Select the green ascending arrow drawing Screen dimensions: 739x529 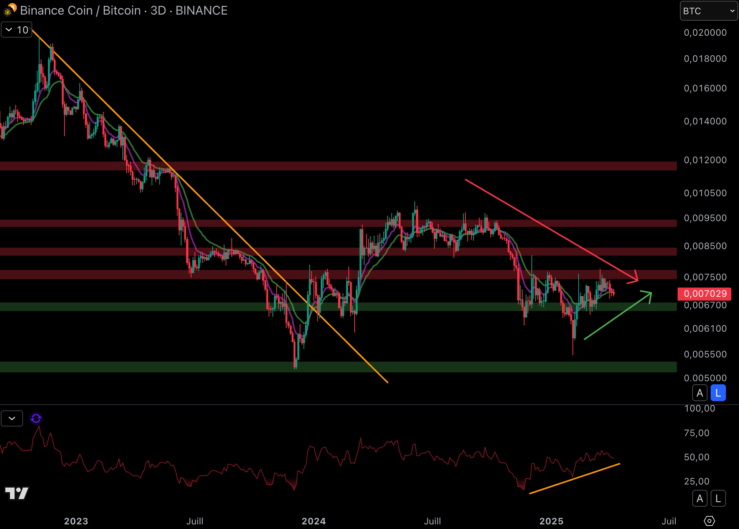click(x=614, y=318)
